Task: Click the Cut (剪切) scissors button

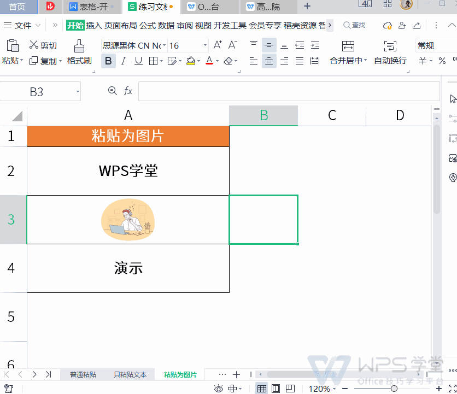Action: pyautogui.click(x=43, y=45)
